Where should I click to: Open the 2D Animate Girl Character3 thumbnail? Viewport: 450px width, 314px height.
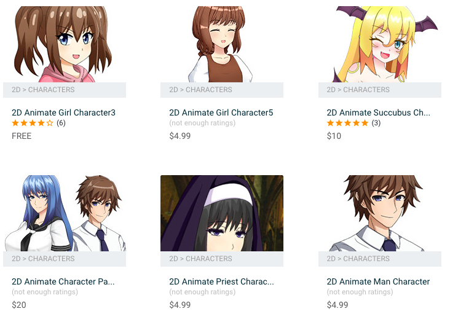tap(65, 44)
